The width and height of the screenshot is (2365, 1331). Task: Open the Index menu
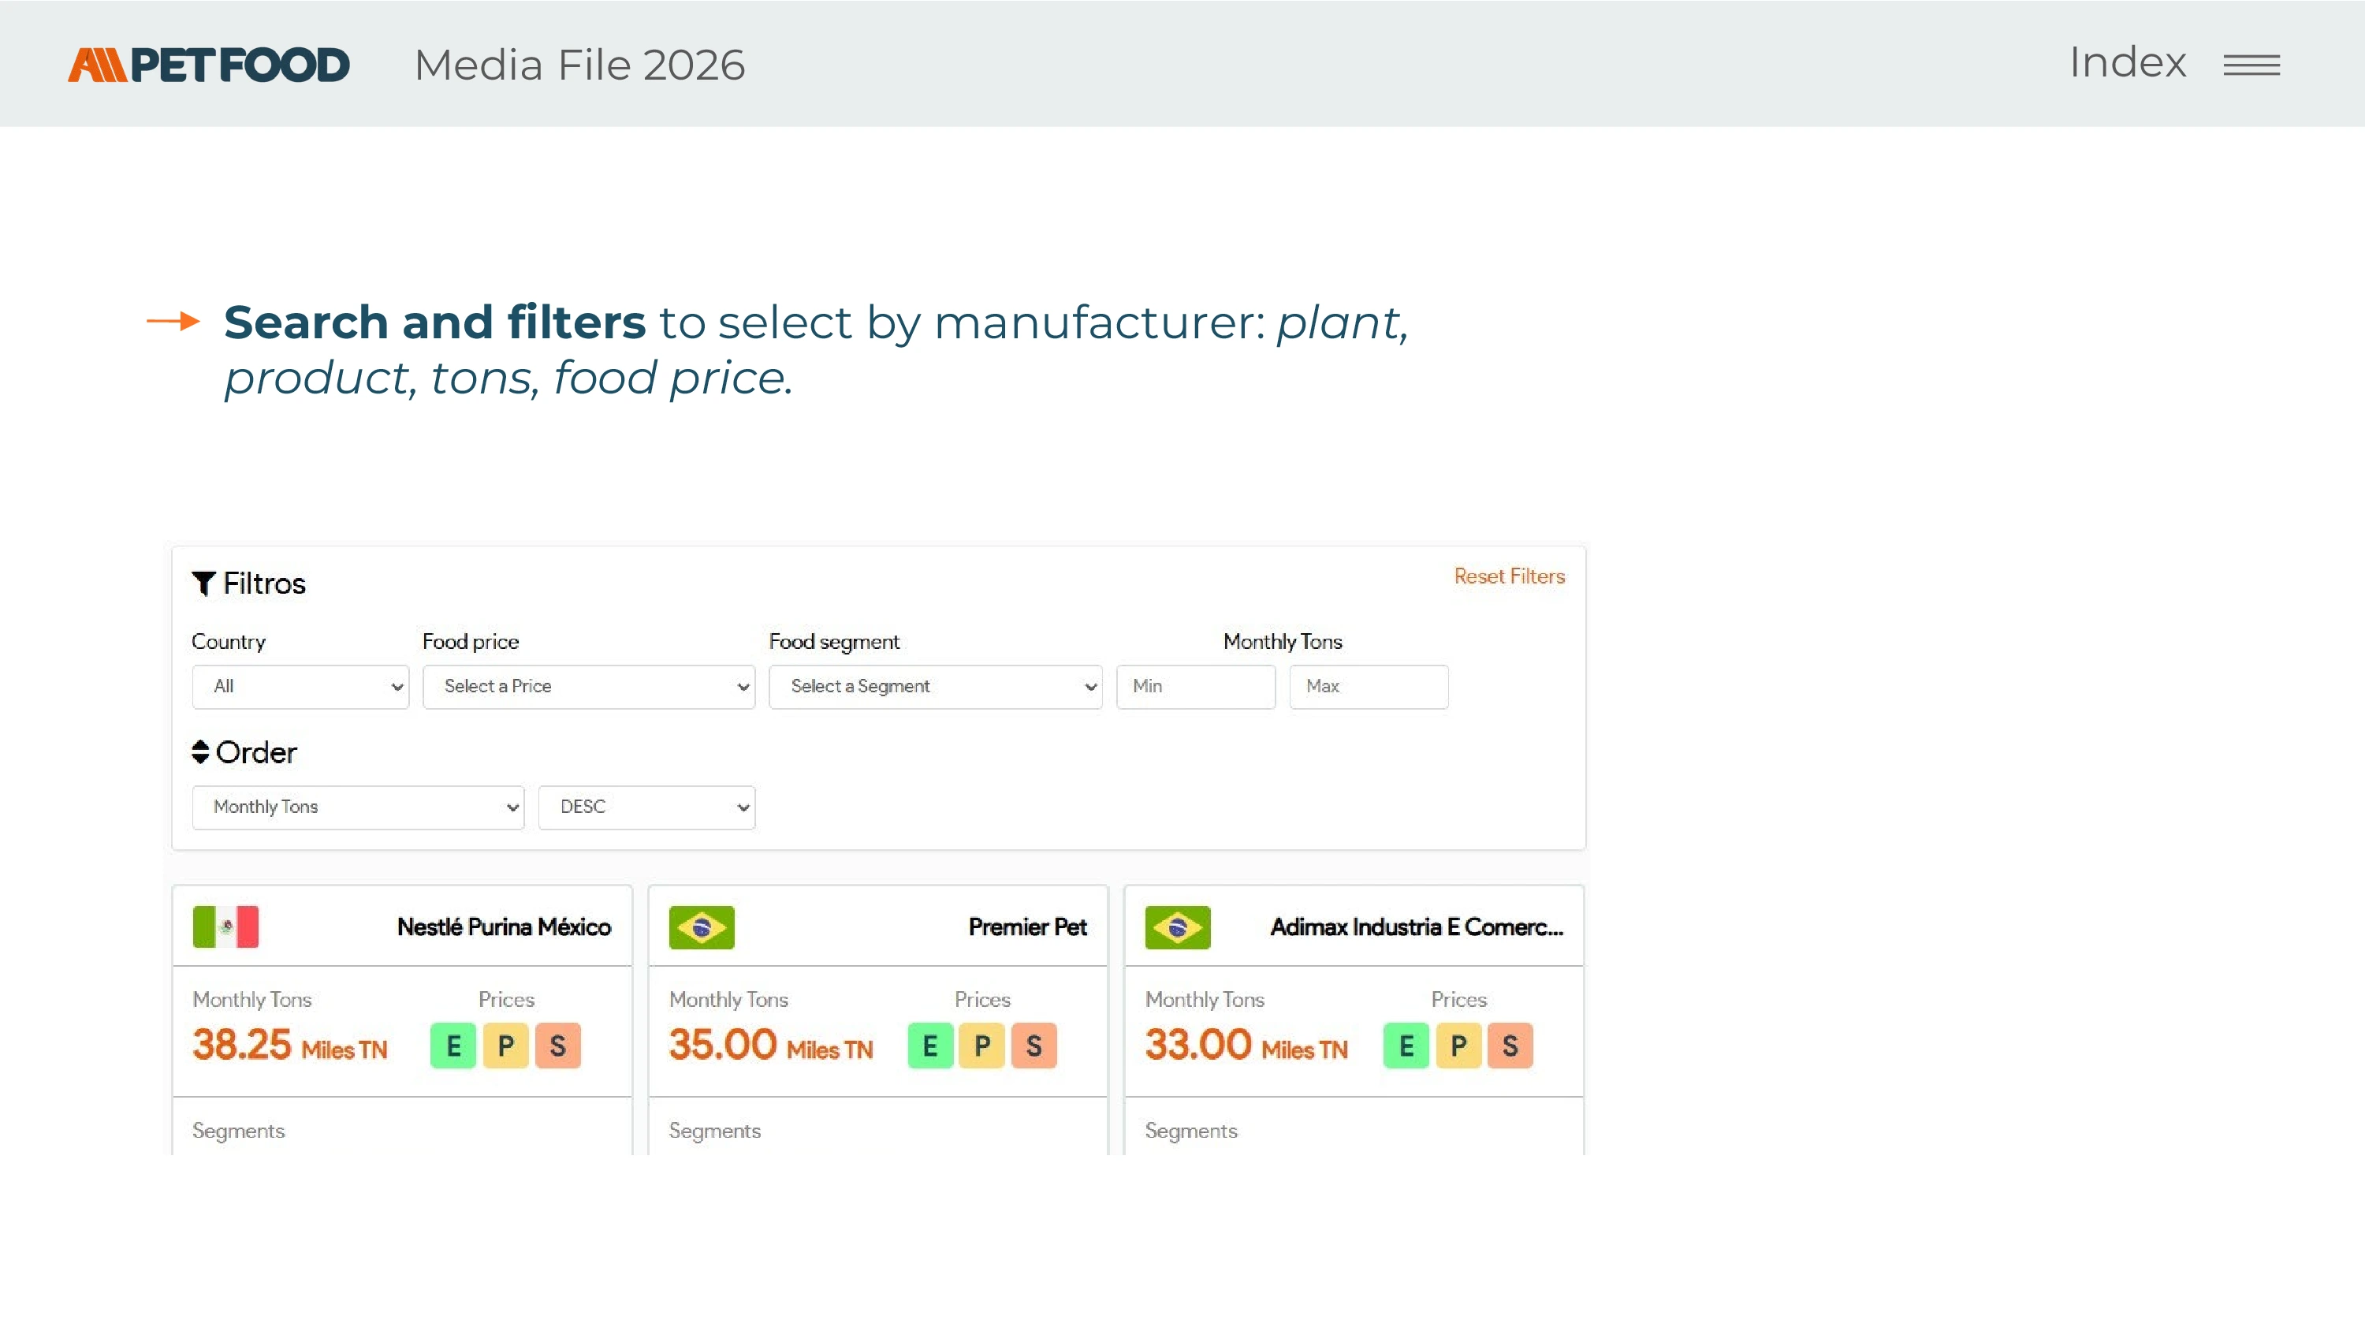(2127, 63)
